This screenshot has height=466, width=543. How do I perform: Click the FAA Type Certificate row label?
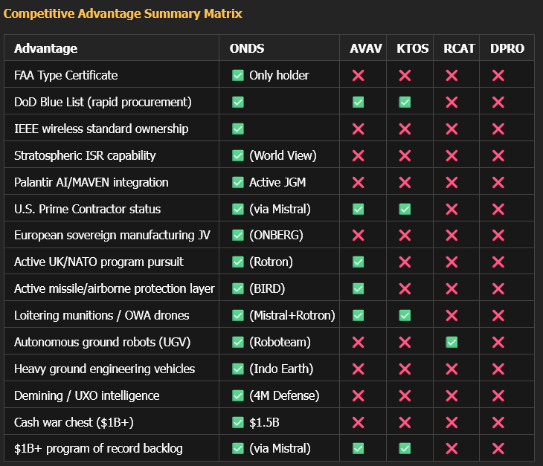(65, 75)
